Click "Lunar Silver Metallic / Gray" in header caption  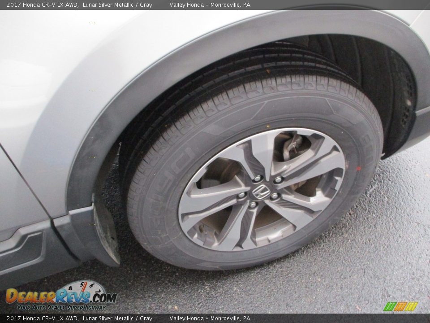pyautogui.click(x=117, y=4)
